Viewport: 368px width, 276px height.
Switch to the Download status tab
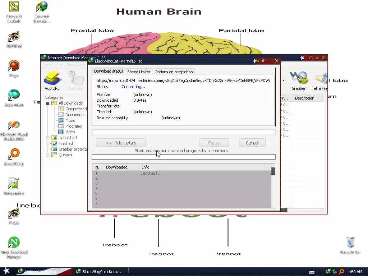109,71
